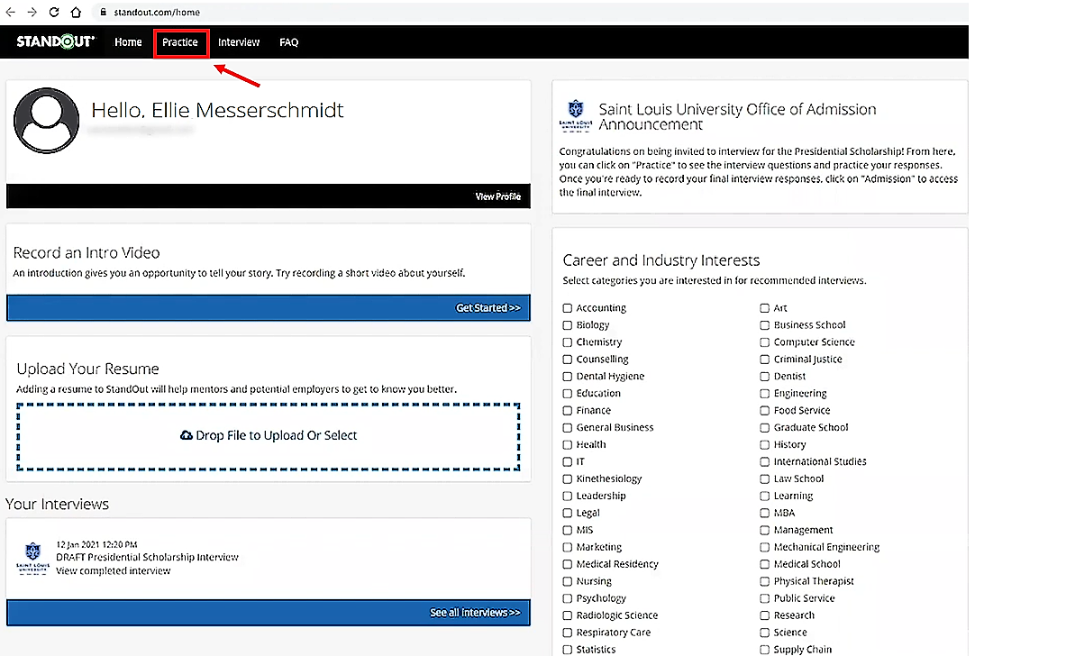Click View completed interview link
1066x656 pixels.
click(x=113, y=570)
